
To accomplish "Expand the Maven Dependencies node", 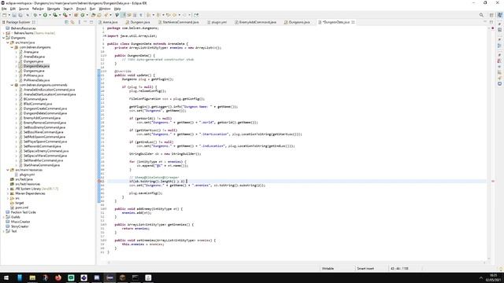I will 8,193.
